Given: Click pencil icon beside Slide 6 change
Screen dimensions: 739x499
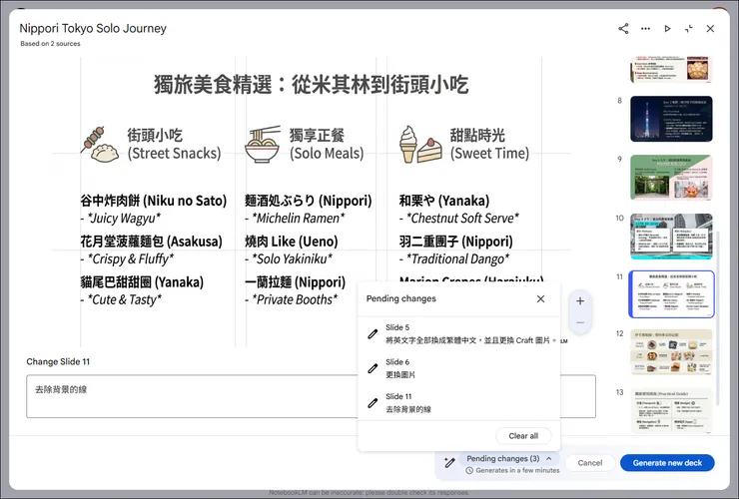Looking at the screenshot, I should tap(372, 368).
